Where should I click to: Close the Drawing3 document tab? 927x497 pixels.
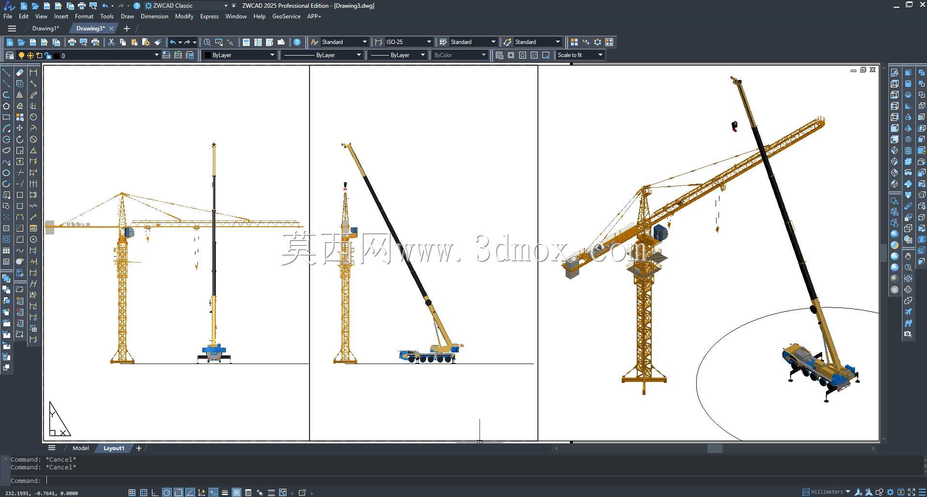coord(111,29)
